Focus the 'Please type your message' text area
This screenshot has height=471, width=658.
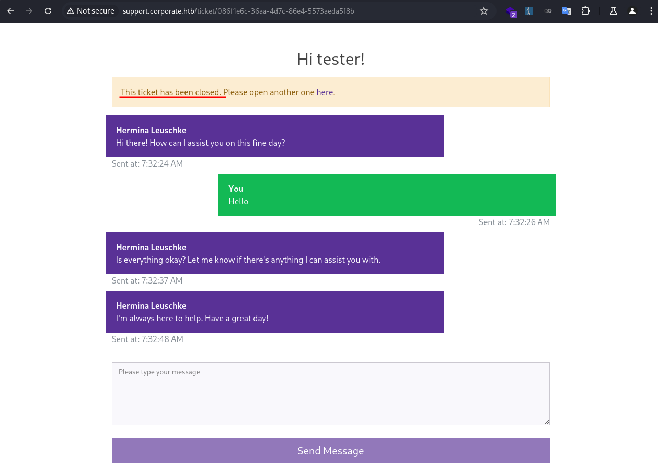330,393
